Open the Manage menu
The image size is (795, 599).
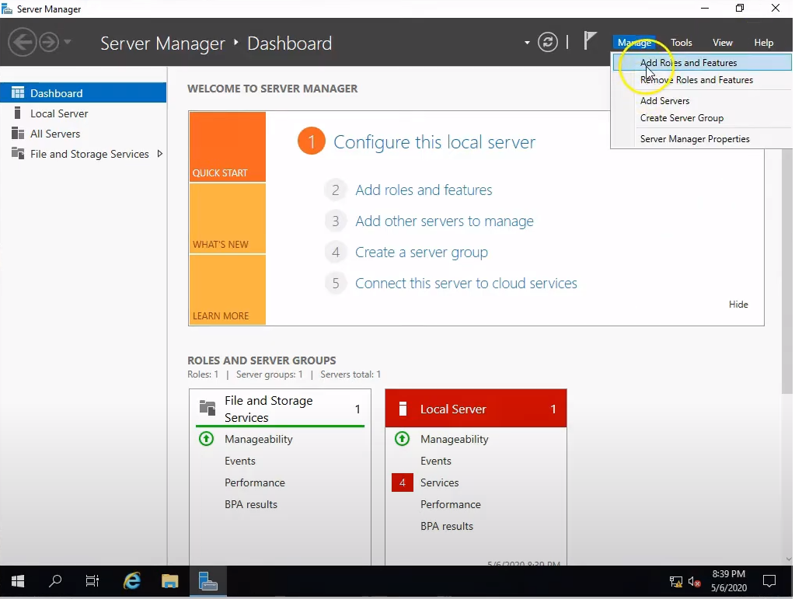pyautogui.click(x=634, y=43)
